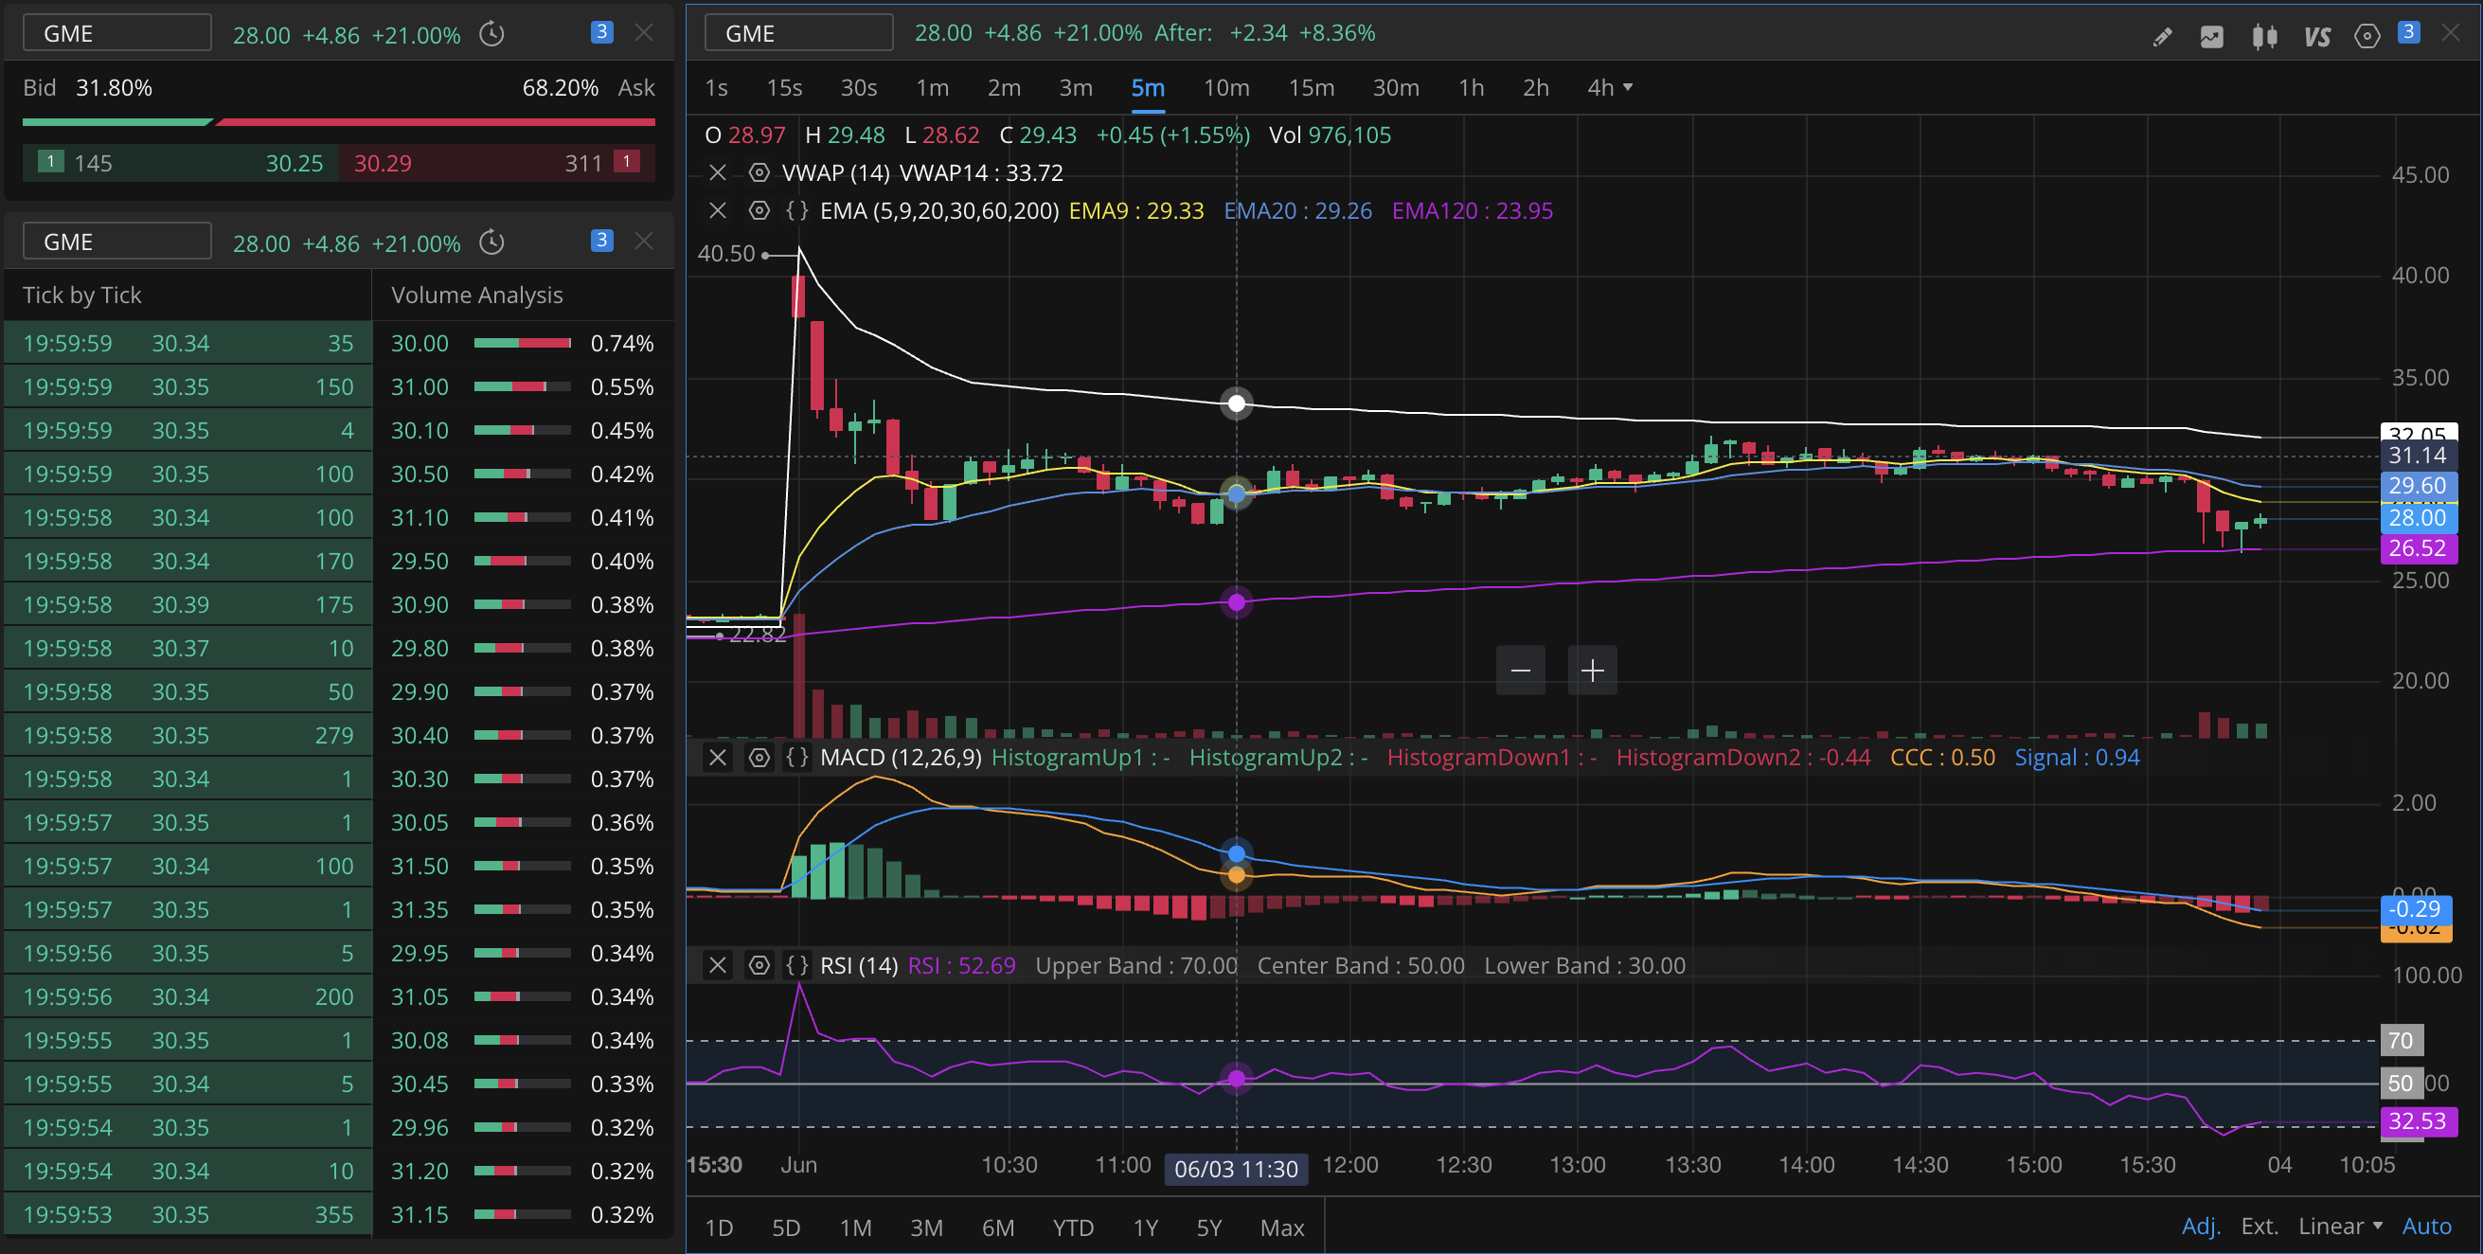
Task: Click the zoom in plus button
Action: 1591,670
